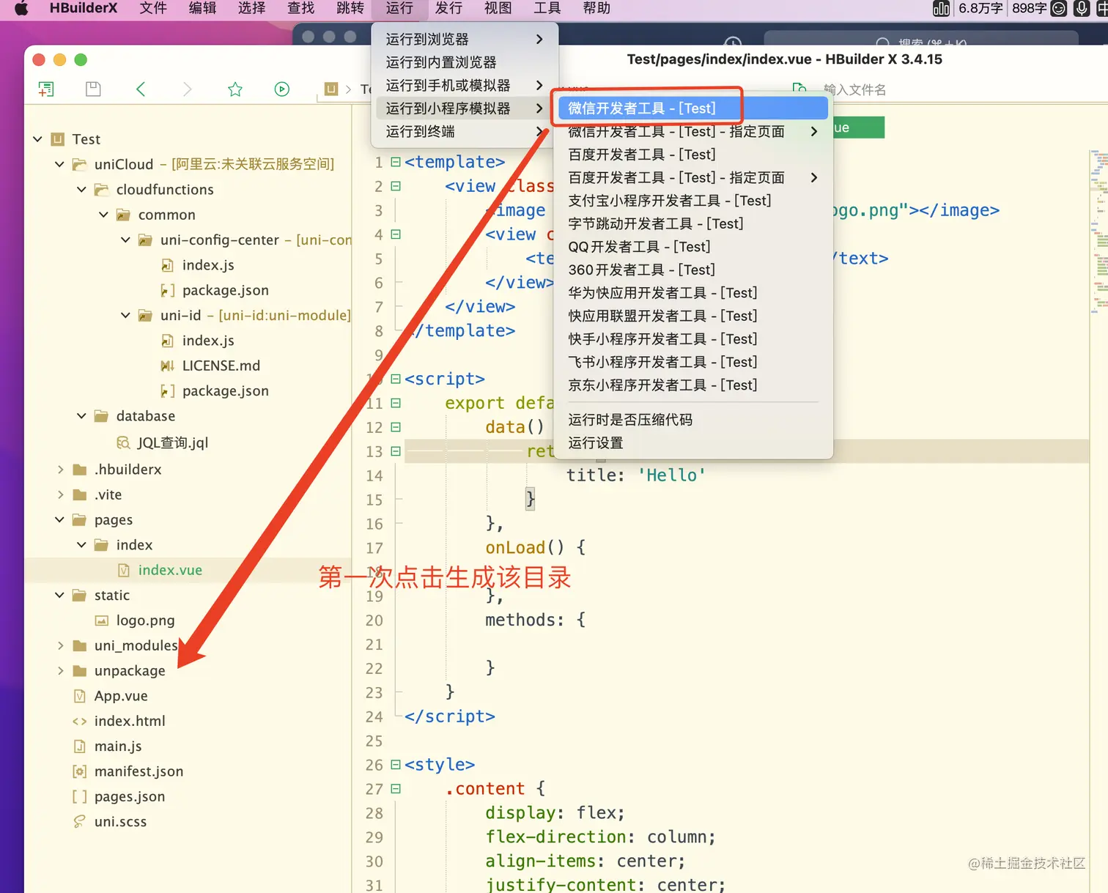
Task: Fold the style block at line 26
Action: (396, 765)
